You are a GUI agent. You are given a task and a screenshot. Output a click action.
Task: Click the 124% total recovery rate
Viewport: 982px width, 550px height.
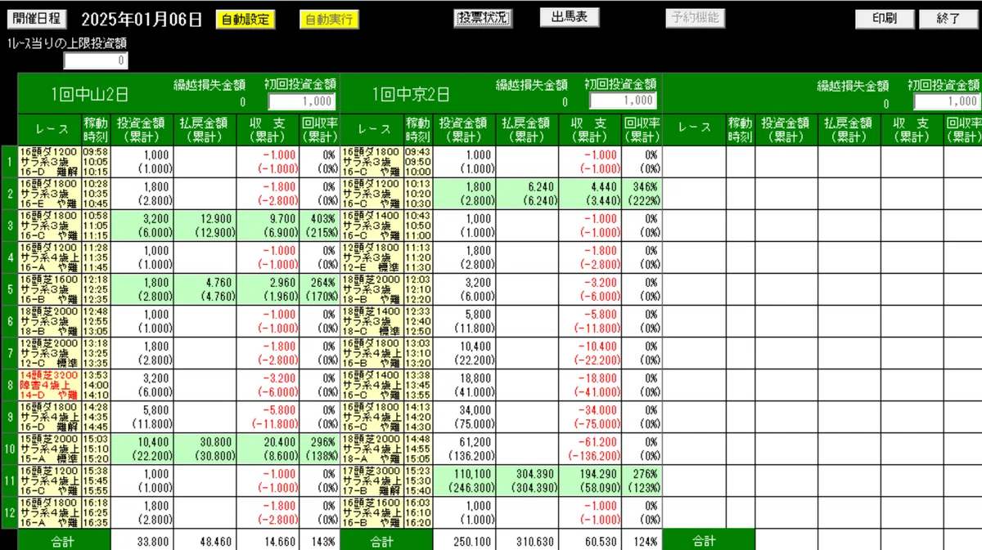645,541
